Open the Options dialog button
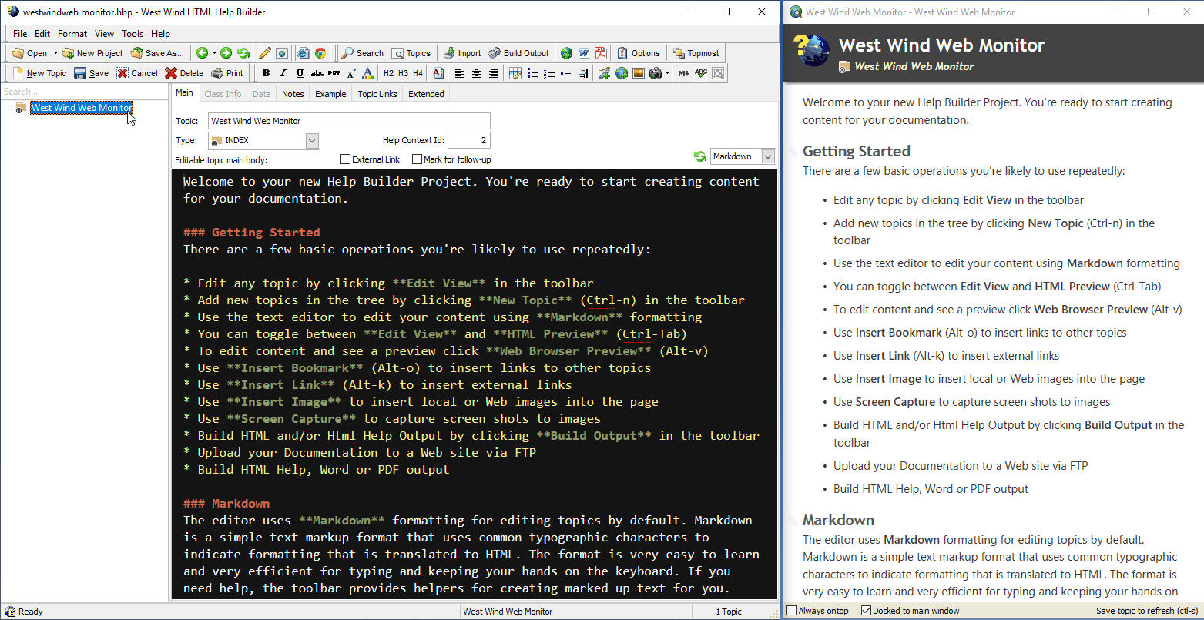This screenshot has height=620, width=1204. coord(639,53)
